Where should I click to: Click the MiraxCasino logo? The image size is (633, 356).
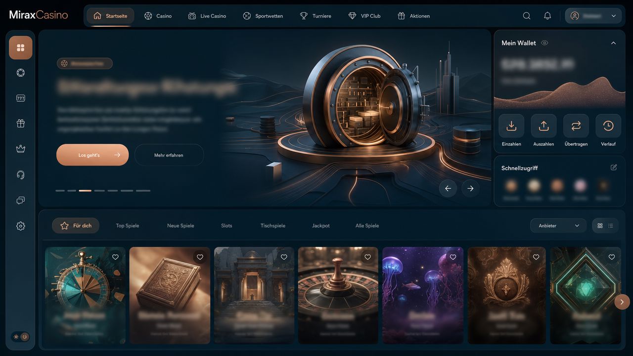39,15
